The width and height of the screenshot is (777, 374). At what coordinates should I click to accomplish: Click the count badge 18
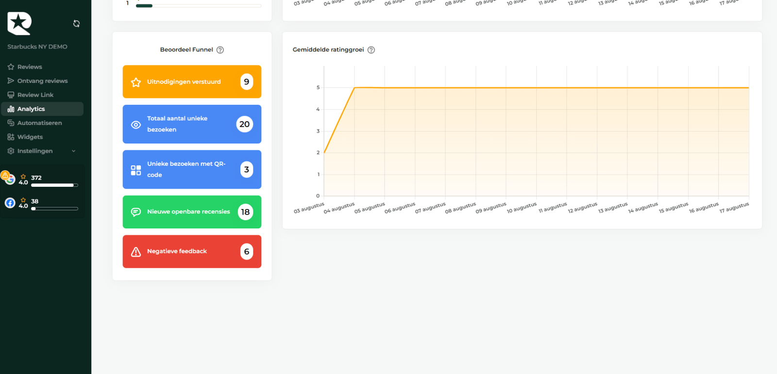(x=245, y=212)
